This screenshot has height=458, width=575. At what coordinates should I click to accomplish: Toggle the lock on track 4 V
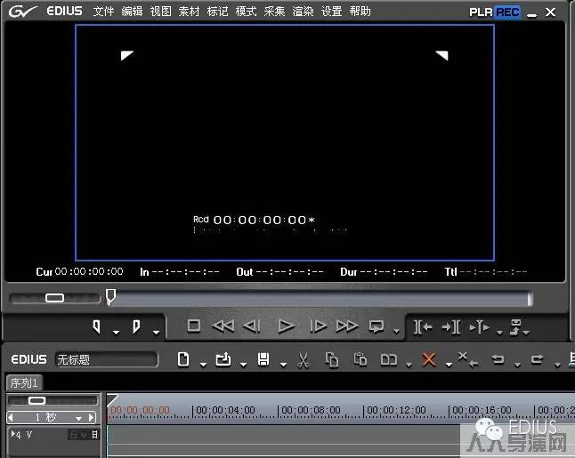74,435
